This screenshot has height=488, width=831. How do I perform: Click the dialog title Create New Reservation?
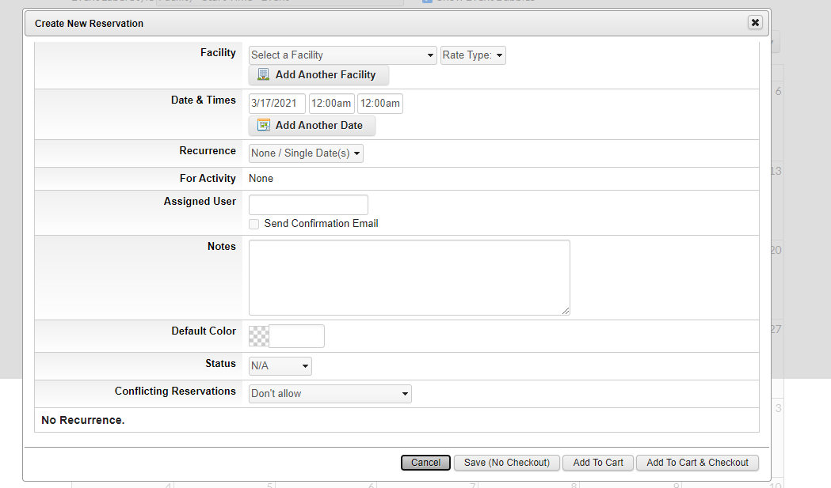[89, 23]
